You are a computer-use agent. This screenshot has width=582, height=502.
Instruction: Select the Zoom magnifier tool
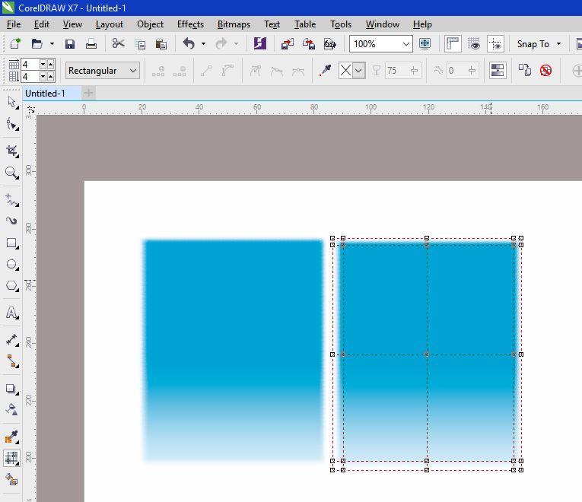12,173
